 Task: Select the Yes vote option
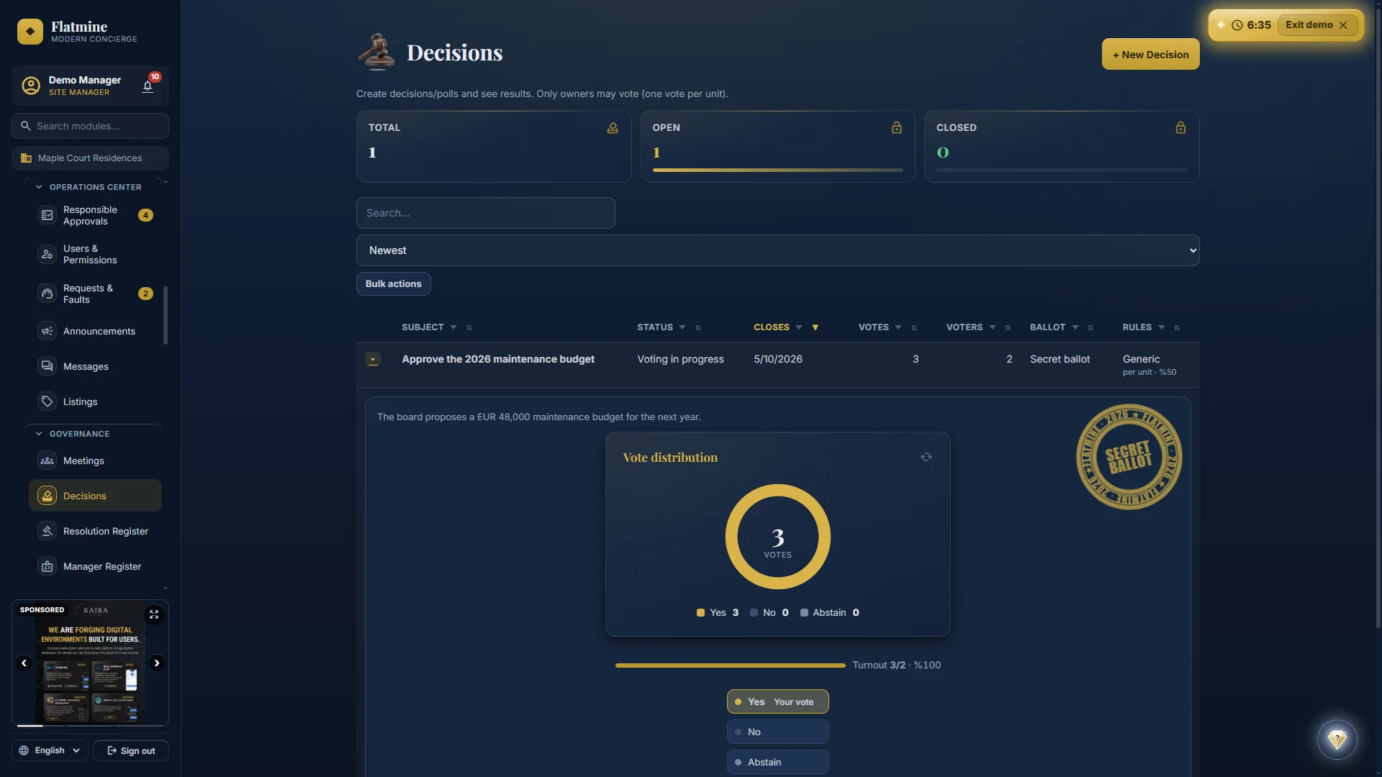coord(777,701)
